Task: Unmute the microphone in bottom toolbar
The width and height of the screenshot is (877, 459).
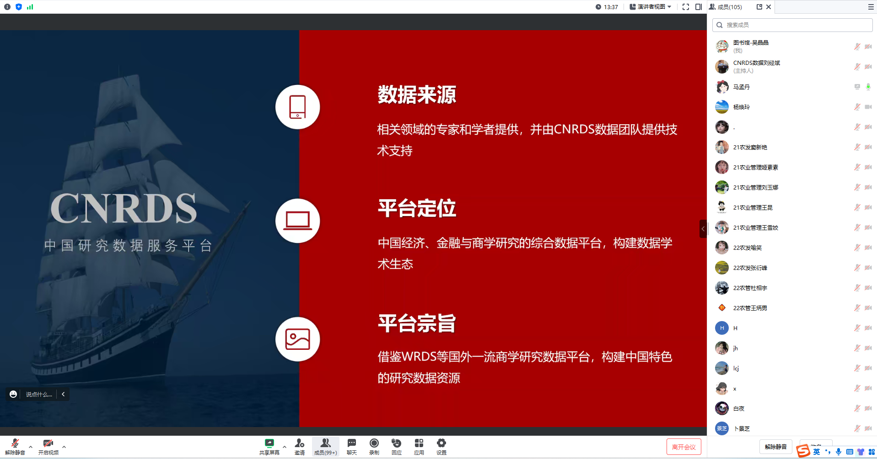Action: pos(15,447)
